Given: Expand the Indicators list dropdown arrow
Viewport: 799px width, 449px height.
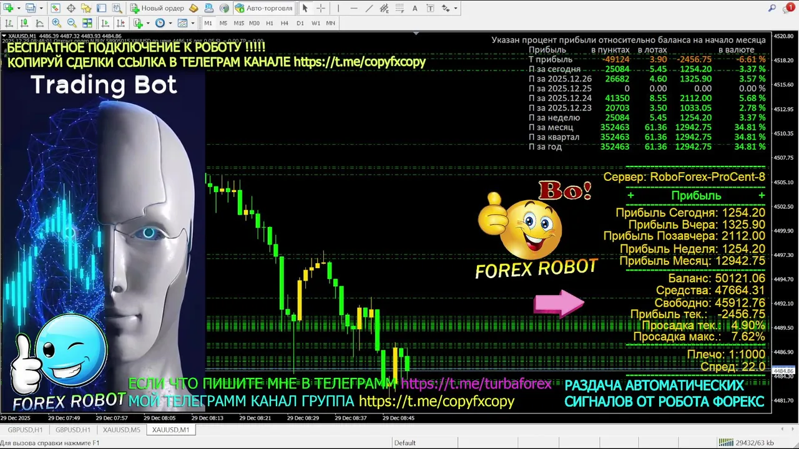Looking at the screenshot, I should (148, 23).
